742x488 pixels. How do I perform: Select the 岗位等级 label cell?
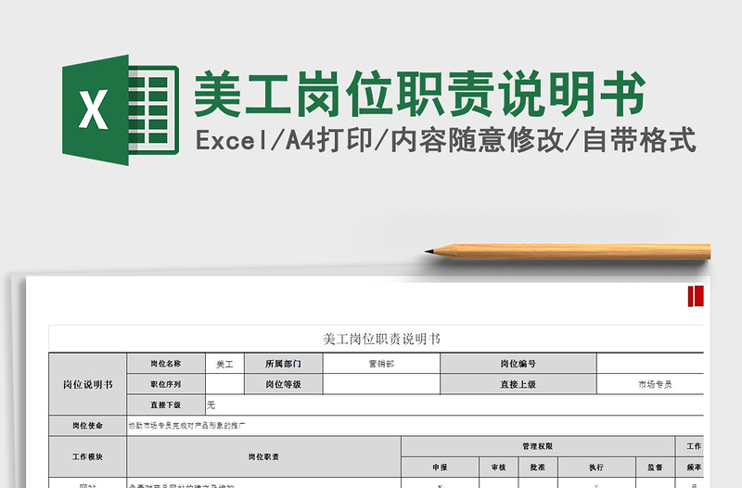pyautogui.click(x=284, y=384)
